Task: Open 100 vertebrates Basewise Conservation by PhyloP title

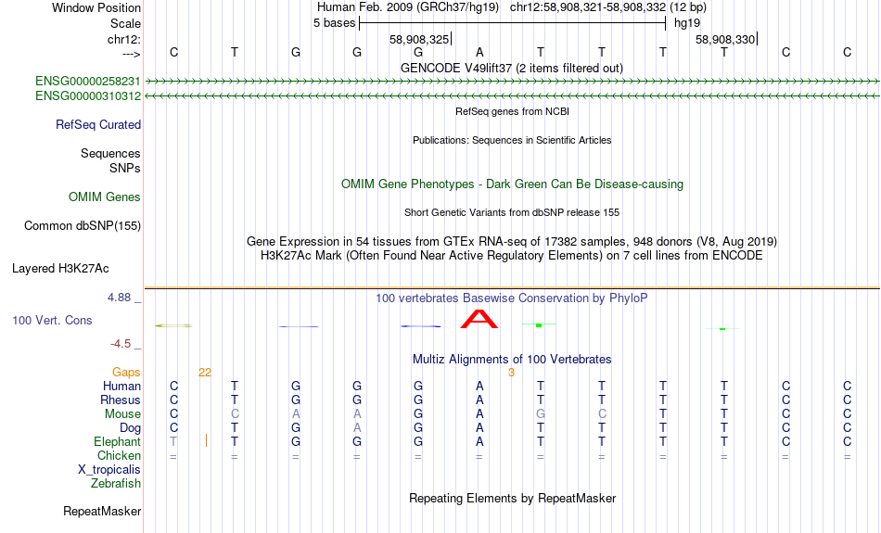Action: 512,298
